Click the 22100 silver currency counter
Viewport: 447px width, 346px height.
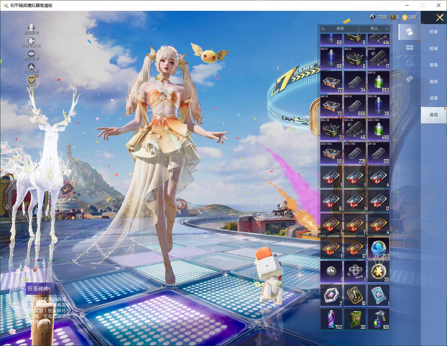[379, 17]
